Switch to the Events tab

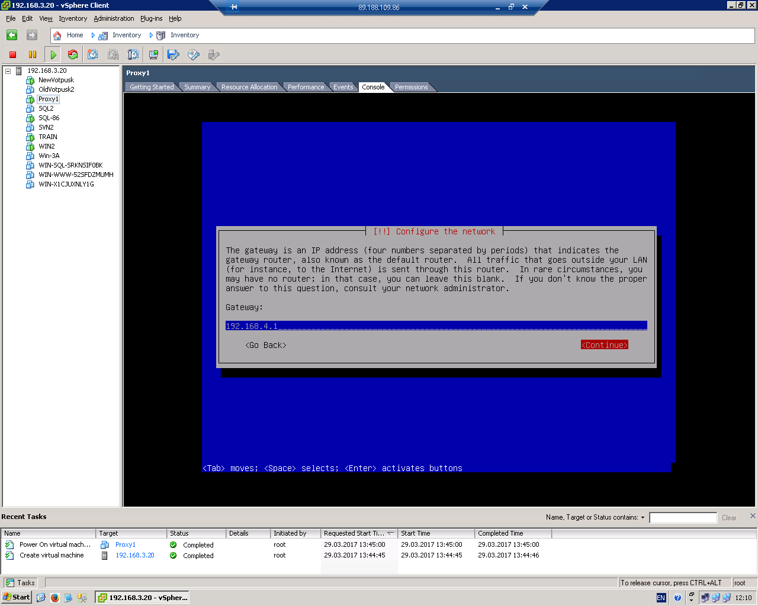click(x=343, y=87)
